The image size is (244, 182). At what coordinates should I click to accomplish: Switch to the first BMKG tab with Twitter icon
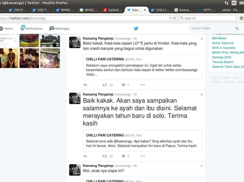pos(66,10)
